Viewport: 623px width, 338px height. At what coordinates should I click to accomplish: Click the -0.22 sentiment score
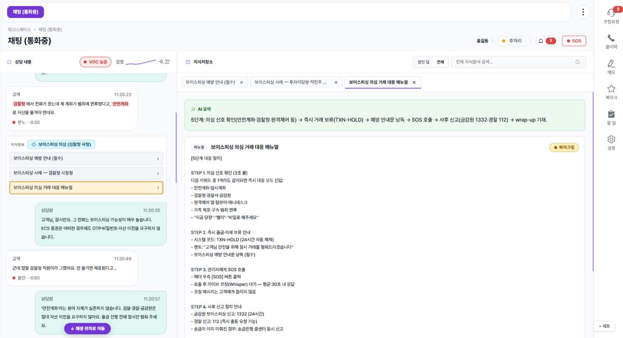click(x=164, y=62)
